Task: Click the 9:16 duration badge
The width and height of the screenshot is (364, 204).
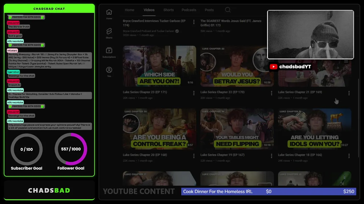Action: [190, 82]
